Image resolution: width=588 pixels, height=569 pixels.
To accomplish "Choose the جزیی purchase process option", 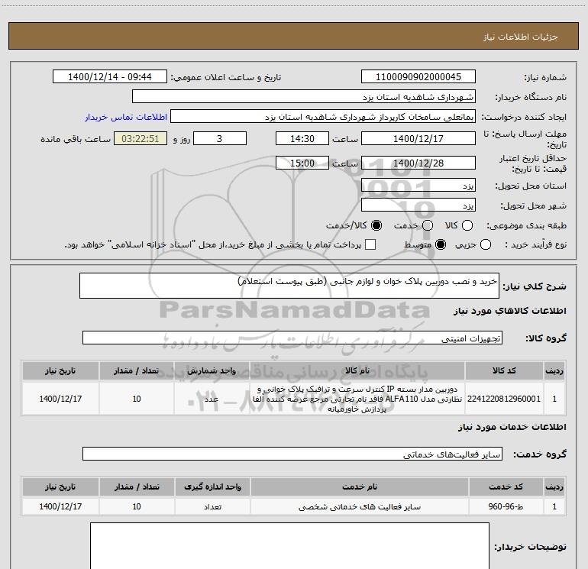I will [x=486, y=244].
